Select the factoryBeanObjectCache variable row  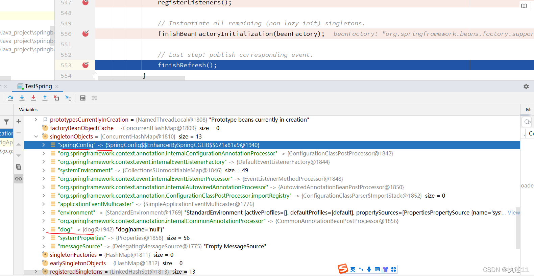coord(272,128)
